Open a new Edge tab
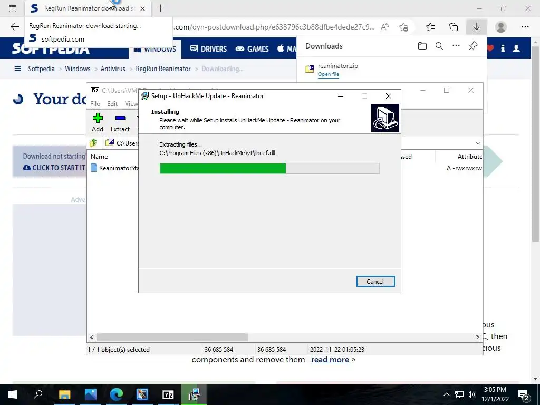Screen dimensions: 540x405 point(160,8)
